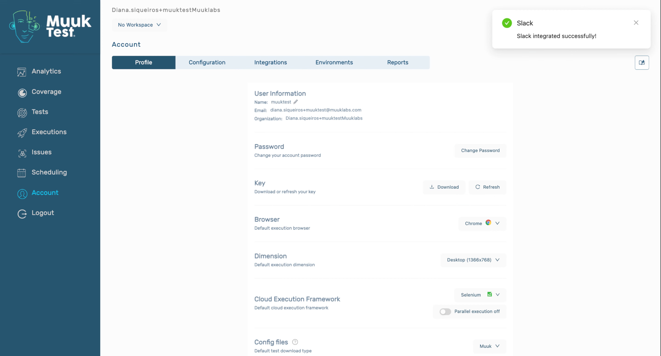Click the Change Password button
This screenshot has height=356, width=661.
coord(481,151)
